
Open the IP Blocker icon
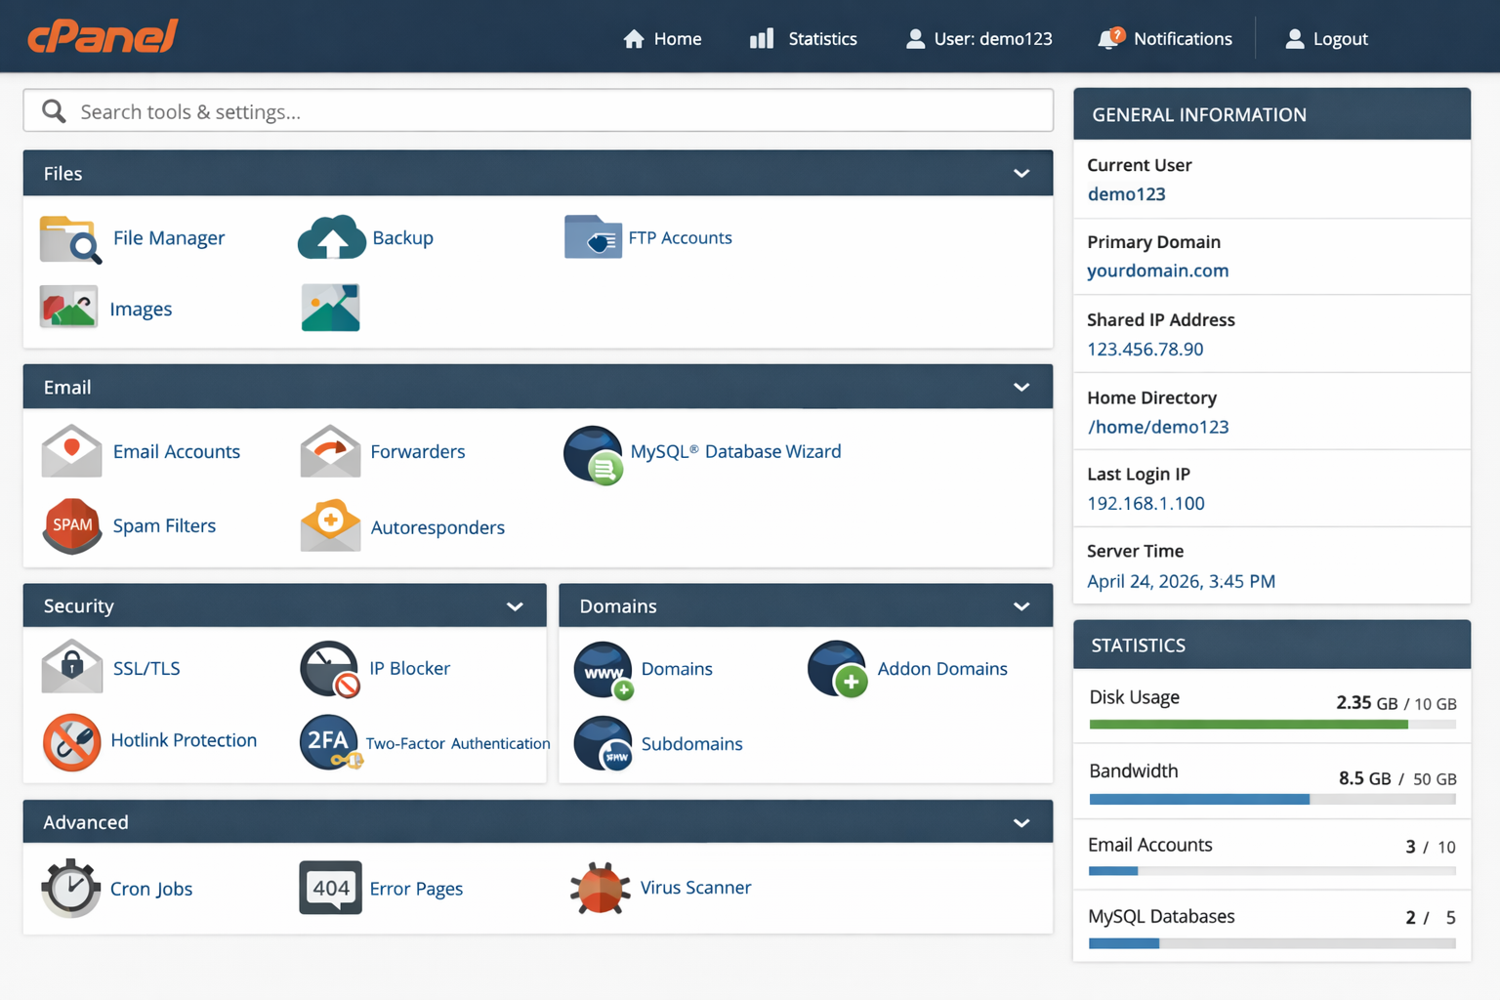tap(330, 669)
